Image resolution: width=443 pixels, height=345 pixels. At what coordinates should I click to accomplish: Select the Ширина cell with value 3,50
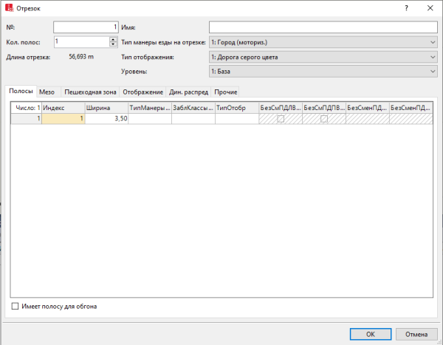[x=106, y=118]
